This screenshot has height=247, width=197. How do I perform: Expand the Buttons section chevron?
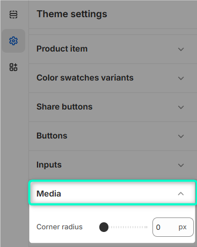tap(181, 136)
